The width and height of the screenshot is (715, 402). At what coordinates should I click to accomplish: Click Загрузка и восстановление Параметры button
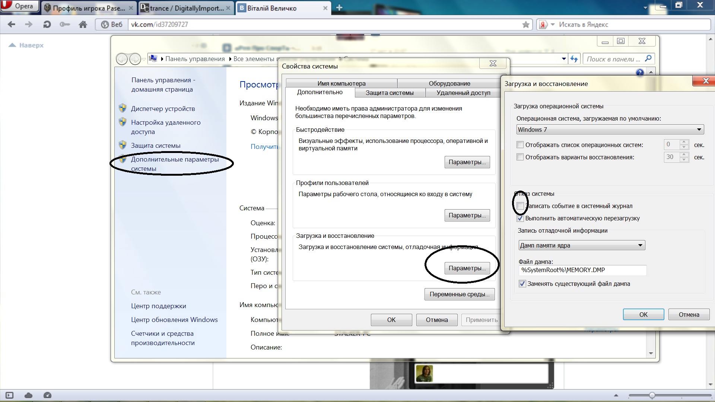pyautogui.click(x=467, y=268)
